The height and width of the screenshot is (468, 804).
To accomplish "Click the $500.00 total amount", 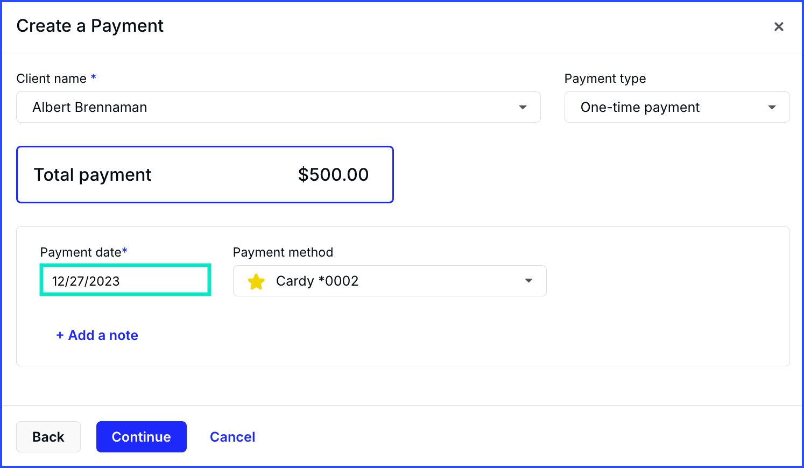I will tap(333, 174).
